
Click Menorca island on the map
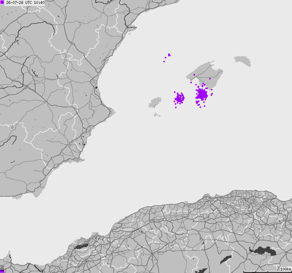[243, 61]
